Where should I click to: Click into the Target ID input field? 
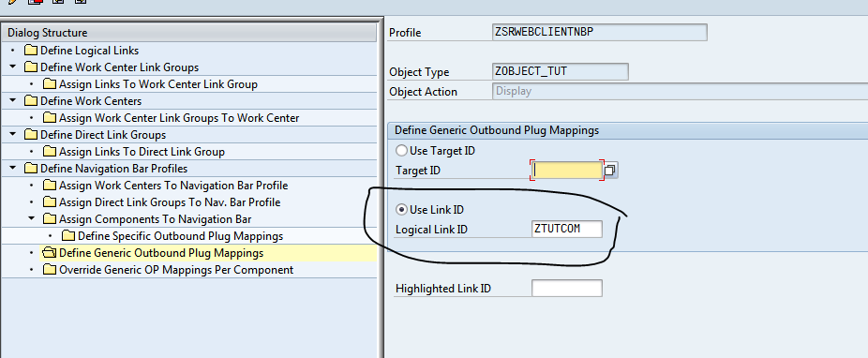[x=567, y=171]
